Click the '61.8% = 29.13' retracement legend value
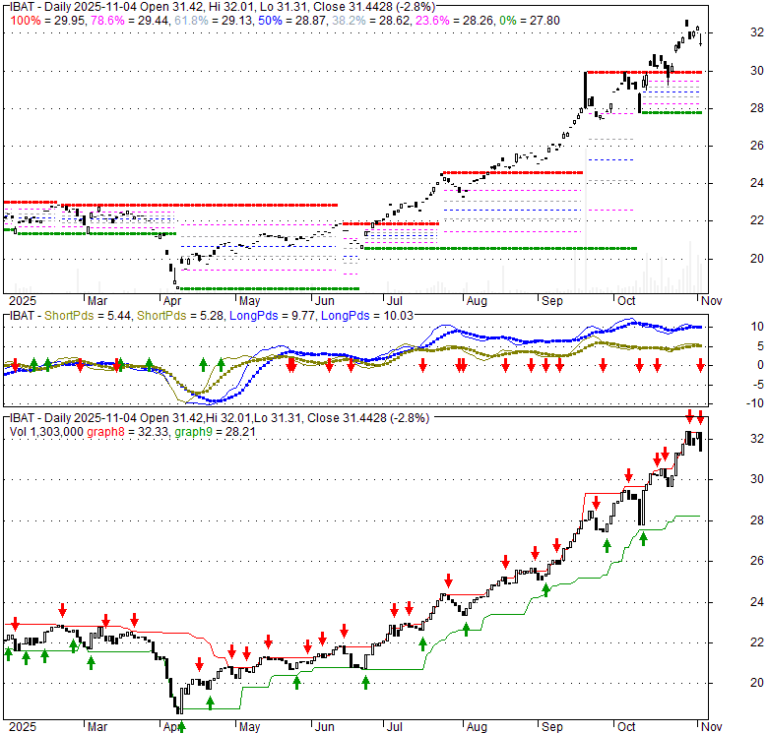 pos(214,21)
